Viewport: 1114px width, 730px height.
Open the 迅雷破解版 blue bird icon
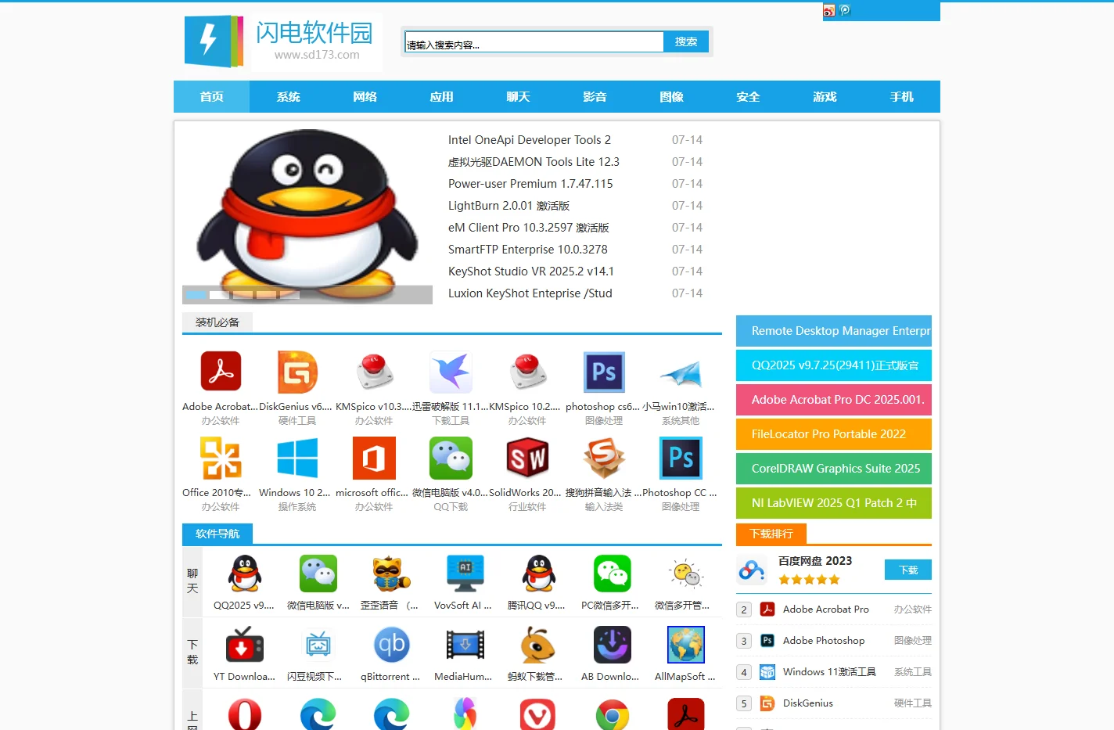point(451,371)
